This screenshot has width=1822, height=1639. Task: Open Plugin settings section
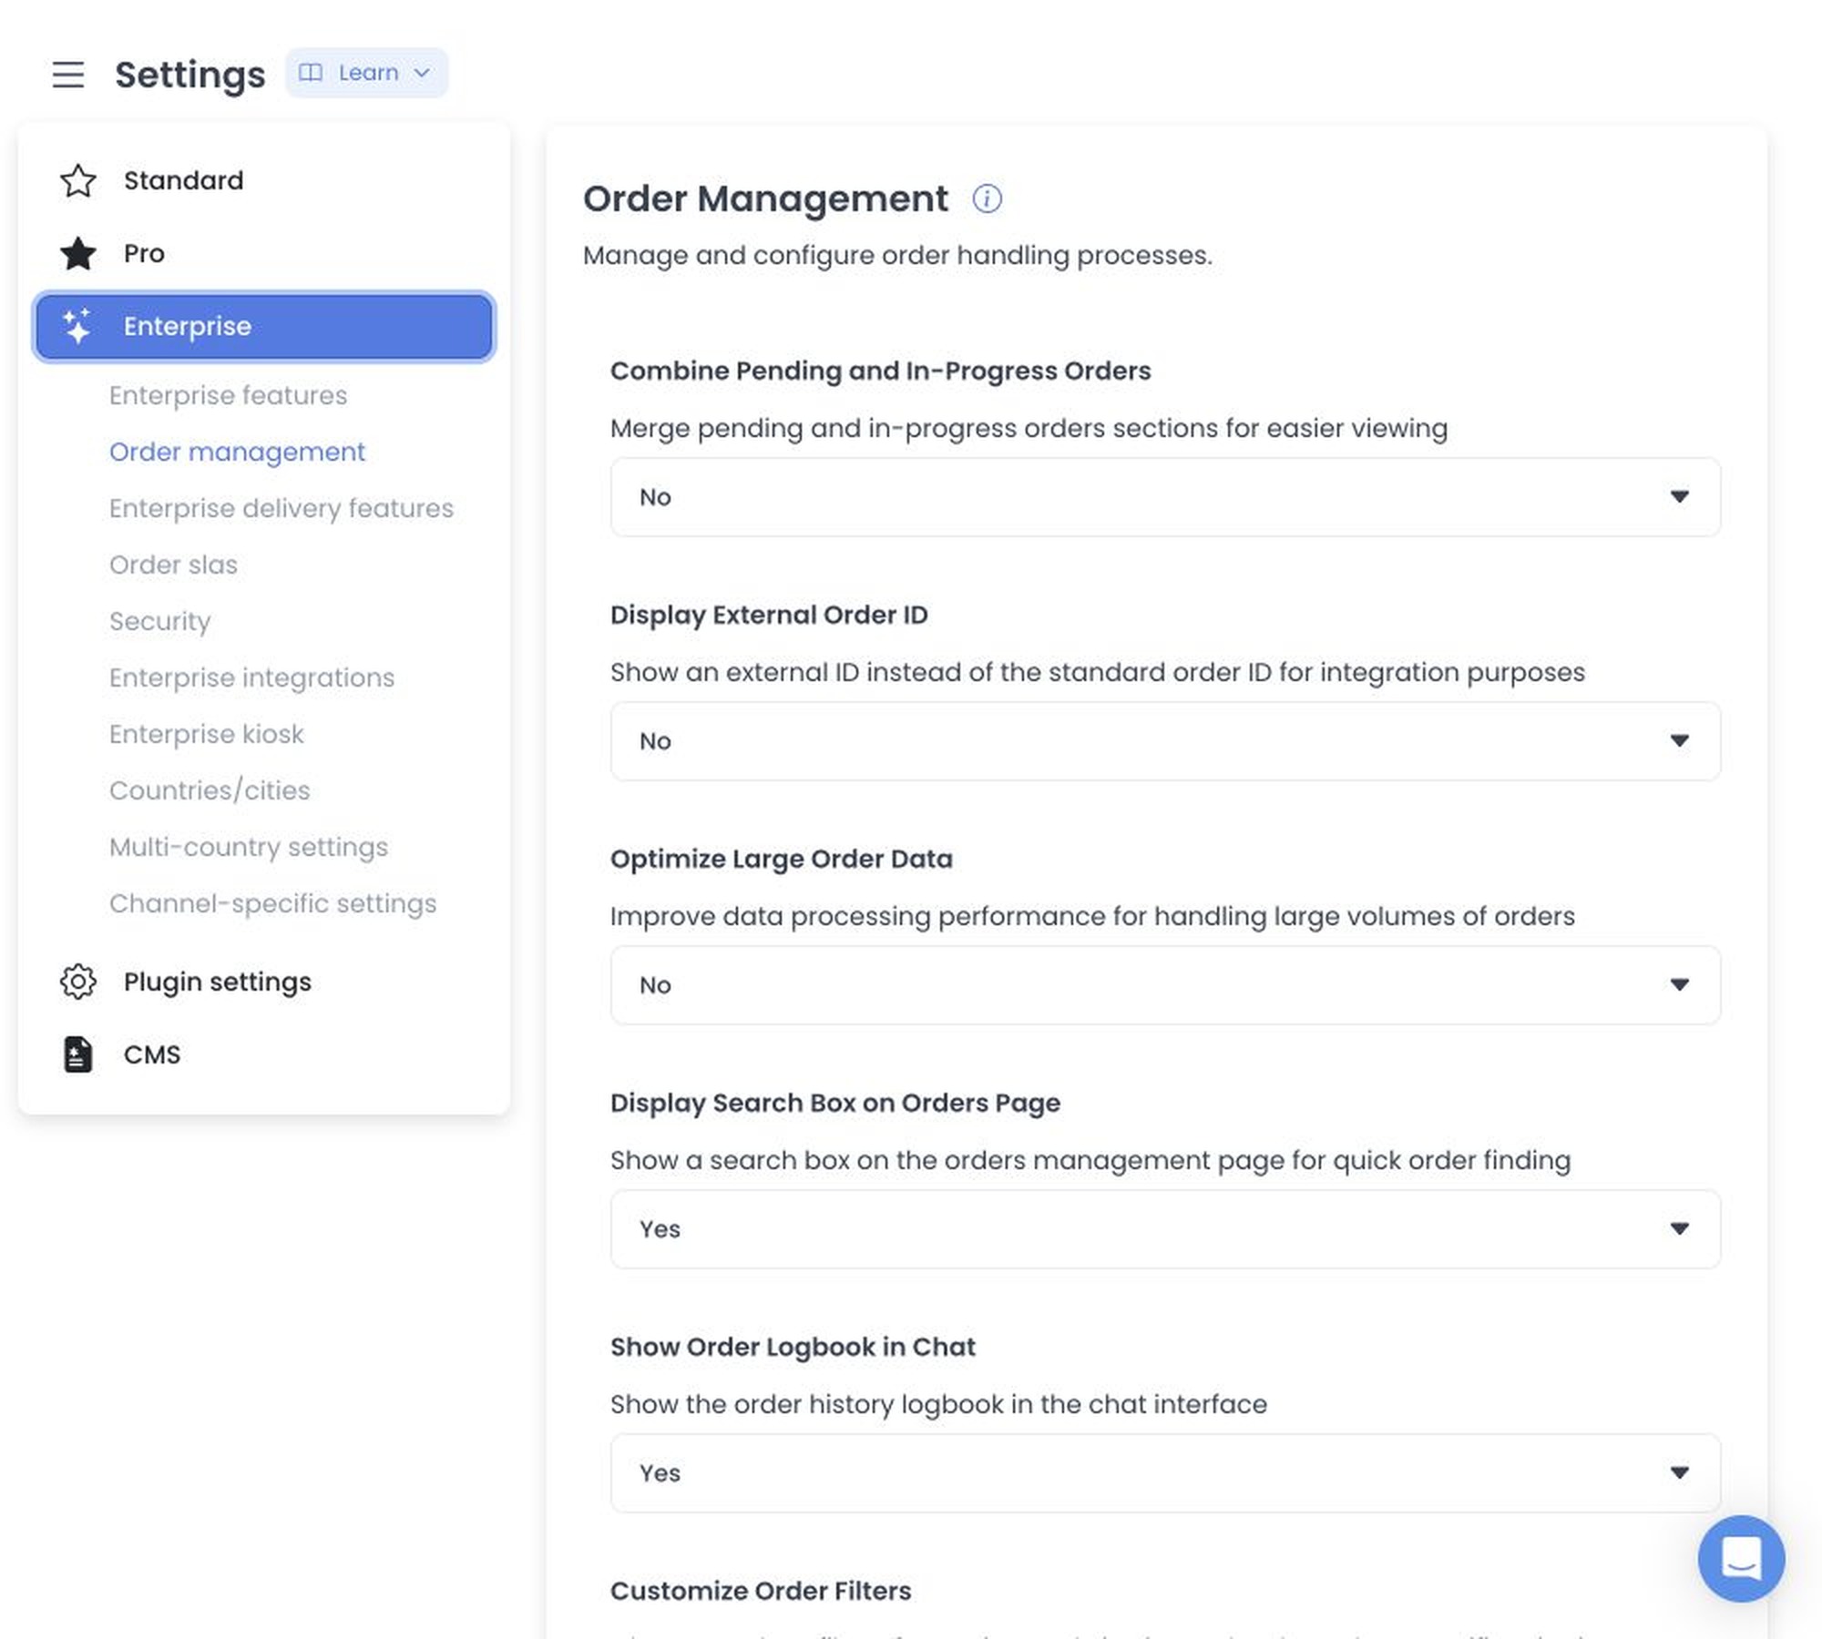264,982
